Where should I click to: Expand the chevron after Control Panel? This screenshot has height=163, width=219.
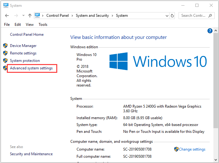pos(72,16)
